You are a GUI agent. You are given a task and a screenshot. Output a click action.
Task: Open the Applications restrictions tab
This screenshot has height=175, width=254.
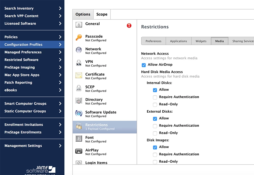point(178,41)
